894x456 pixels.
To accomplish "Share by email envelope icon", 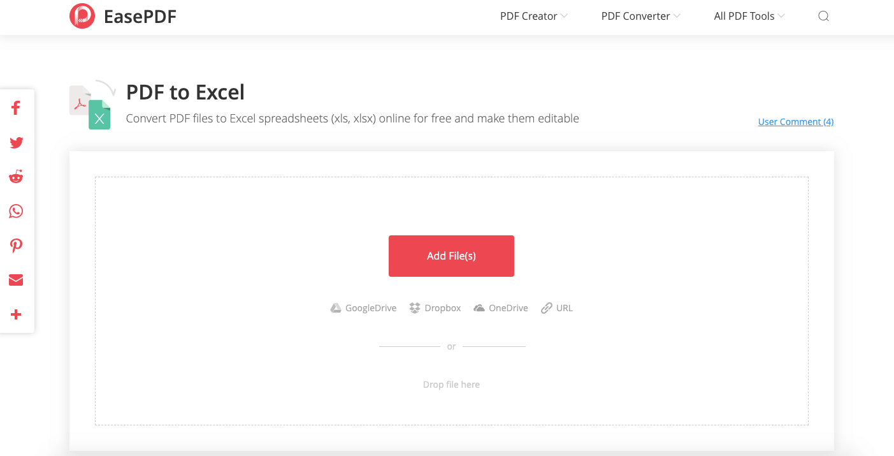I will point(16,280).
